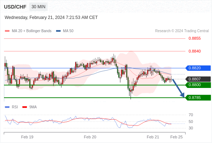Click the Feb 21 date axis label
The width and height of the screenshot is (212, 143).
153,137
